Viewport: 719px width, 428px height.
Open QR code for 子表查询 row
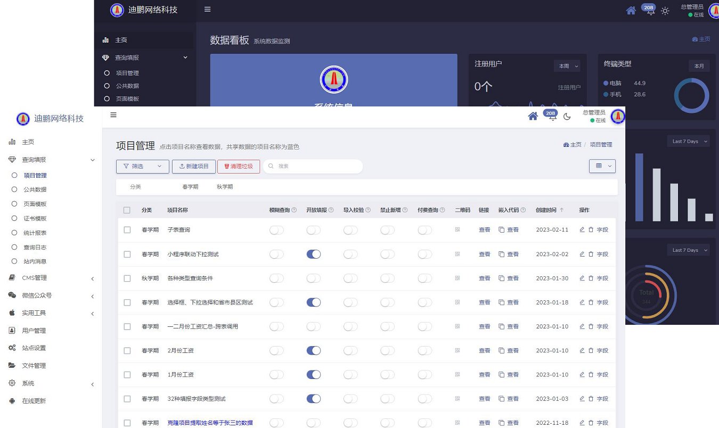(x=457, y=230)
